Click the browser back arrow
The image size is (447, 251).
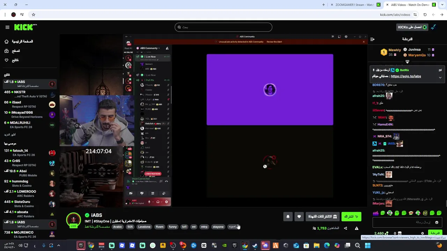click(x=442, y=15)
